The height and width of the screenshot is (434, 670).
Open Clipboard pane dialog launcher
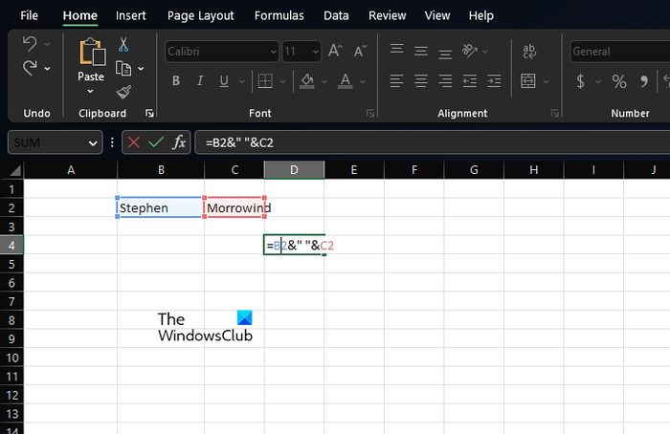[x=149, y=113]
